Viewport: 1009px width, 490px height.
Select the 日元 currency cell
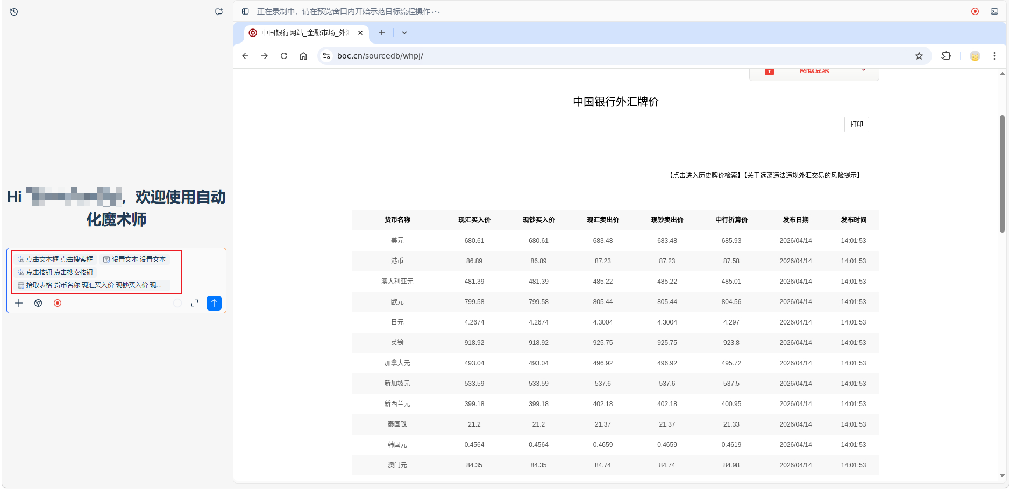pos(397,322)
